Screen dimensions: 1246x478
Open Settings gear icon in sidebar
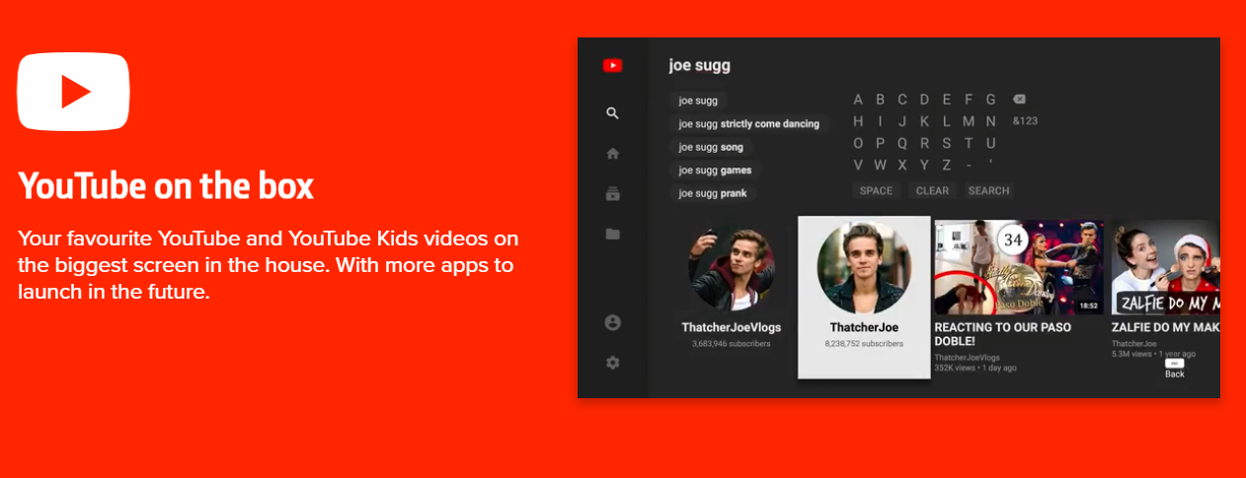coord(612,363)
